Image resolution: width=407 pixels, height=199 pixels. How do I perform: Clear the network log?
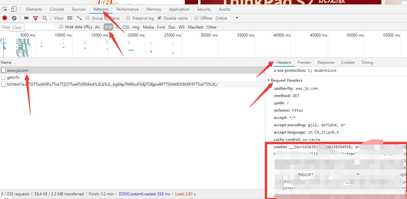pyautogui.click(x=14, y=18)
